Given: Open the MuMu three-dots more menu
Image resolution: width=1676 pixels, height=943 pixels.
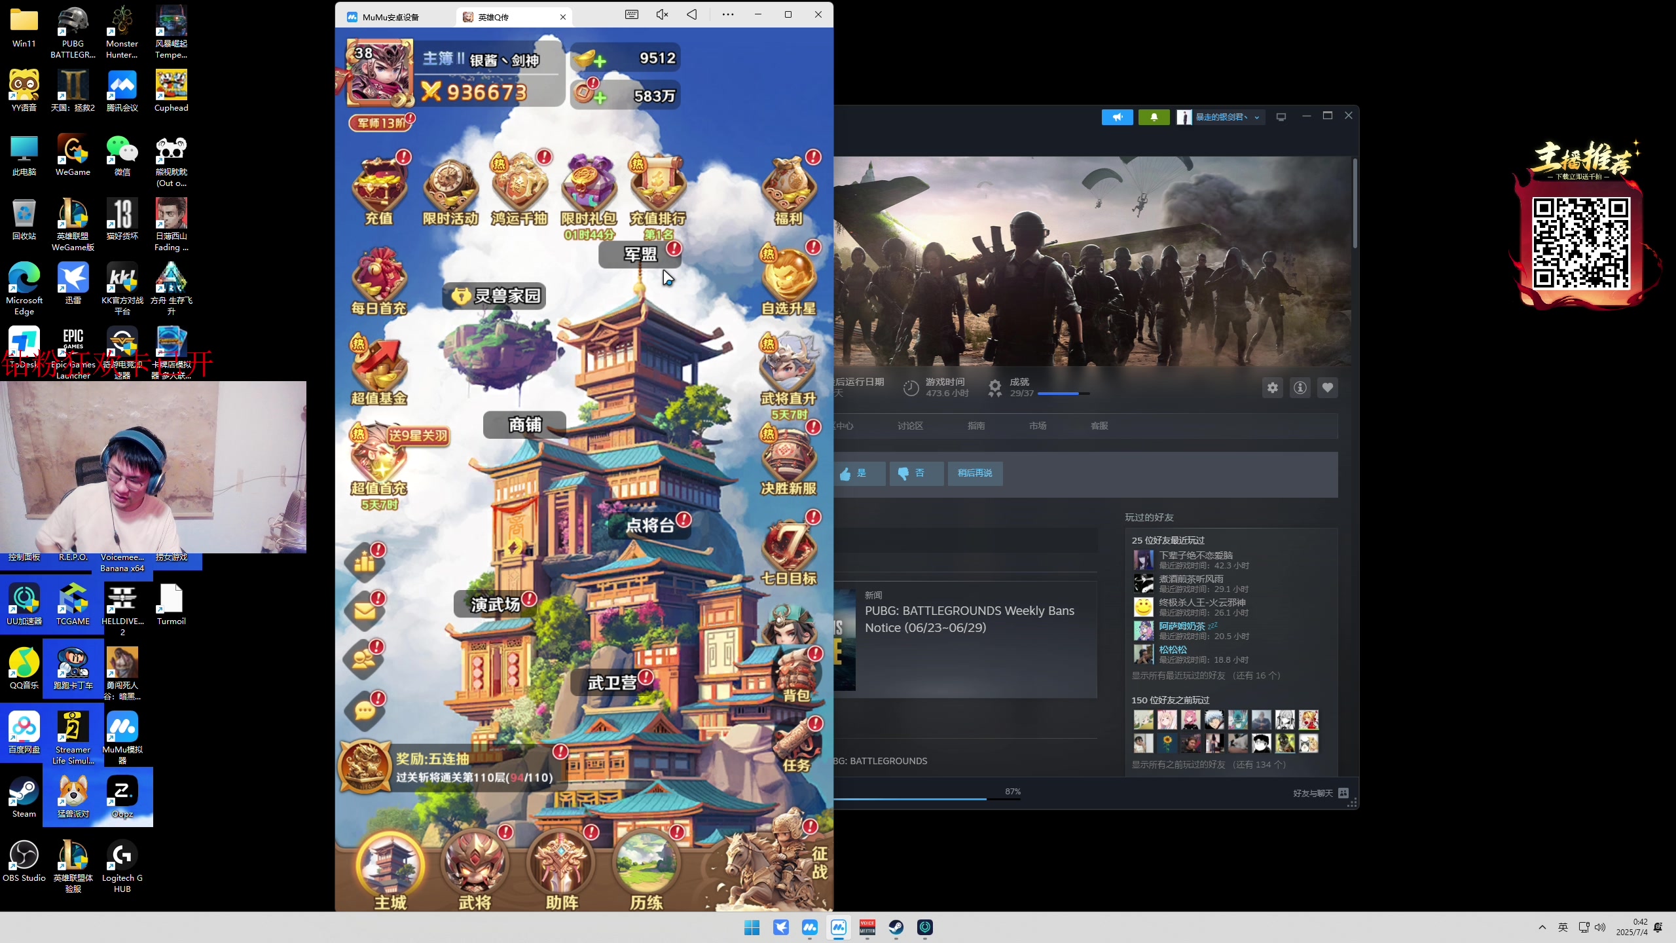Looking at the screenshot, I should coord(728,14).
